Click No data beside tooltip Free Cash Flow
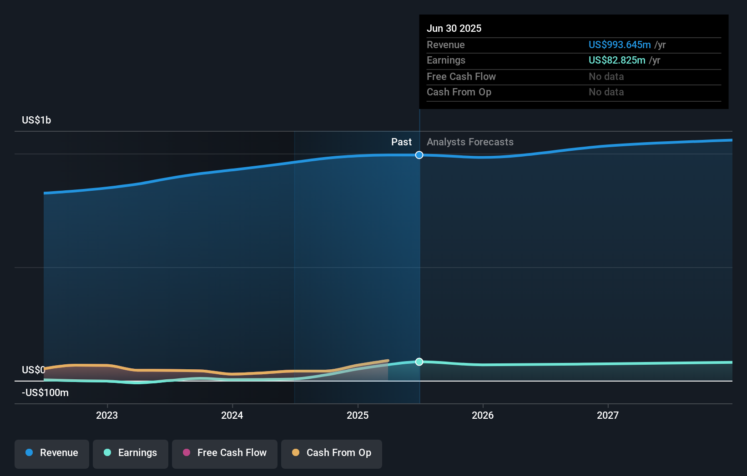The height and width of the screenshot is (476, 747). (606, 76)
